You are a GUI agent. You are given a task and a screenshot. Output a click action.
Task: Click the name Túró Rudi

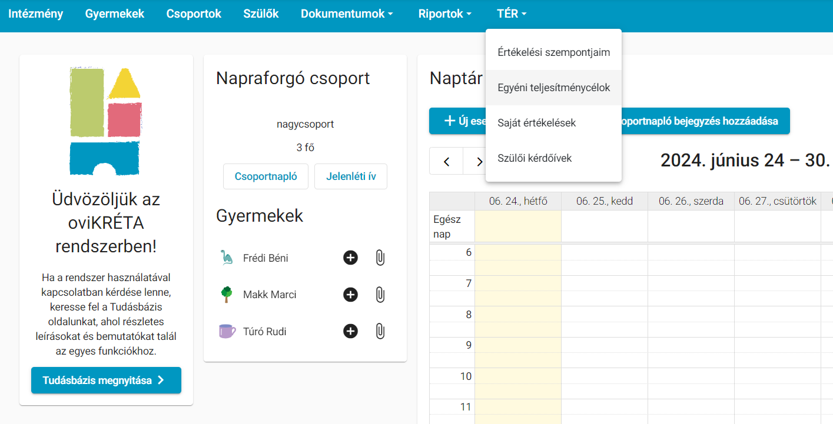click(x=265, y=332)
